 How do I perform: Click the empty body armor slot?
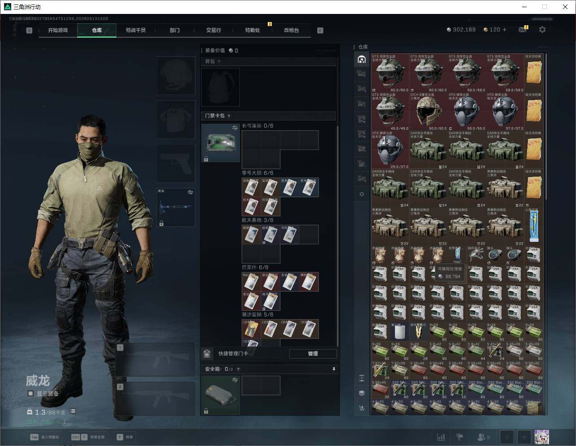pyautogui.click(x=176, y=120)
